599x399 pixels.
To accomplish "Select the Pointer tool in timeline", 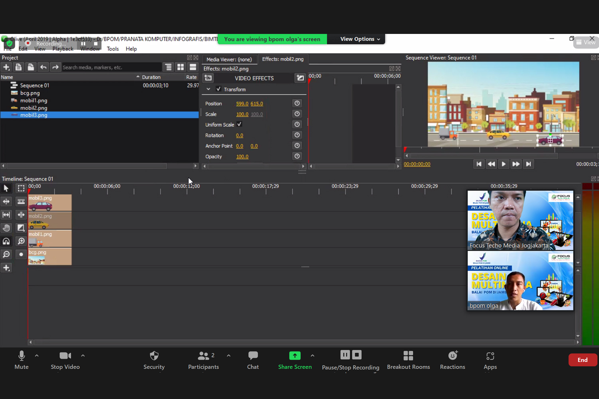I will pos(6,188).
